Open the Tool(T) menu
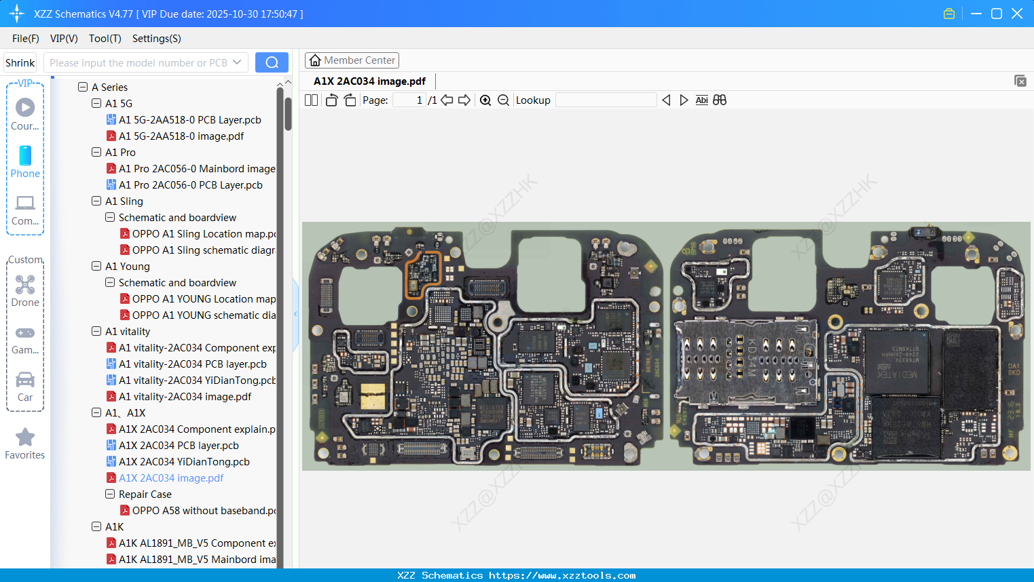The image size is (1034, 582). [x=105, y=39]
